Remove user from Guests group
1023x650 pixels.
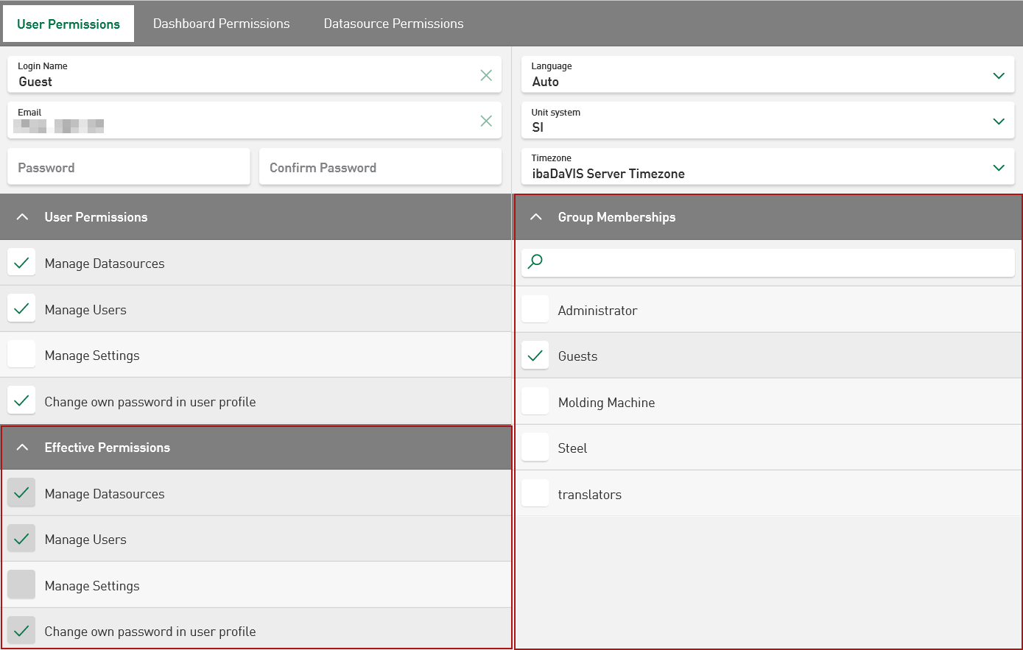(x=535, y=356)
